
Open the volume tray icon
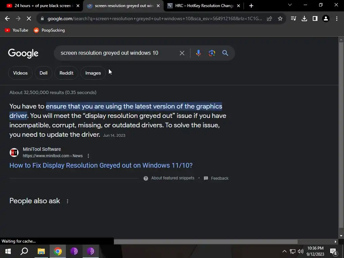(301, 251)
